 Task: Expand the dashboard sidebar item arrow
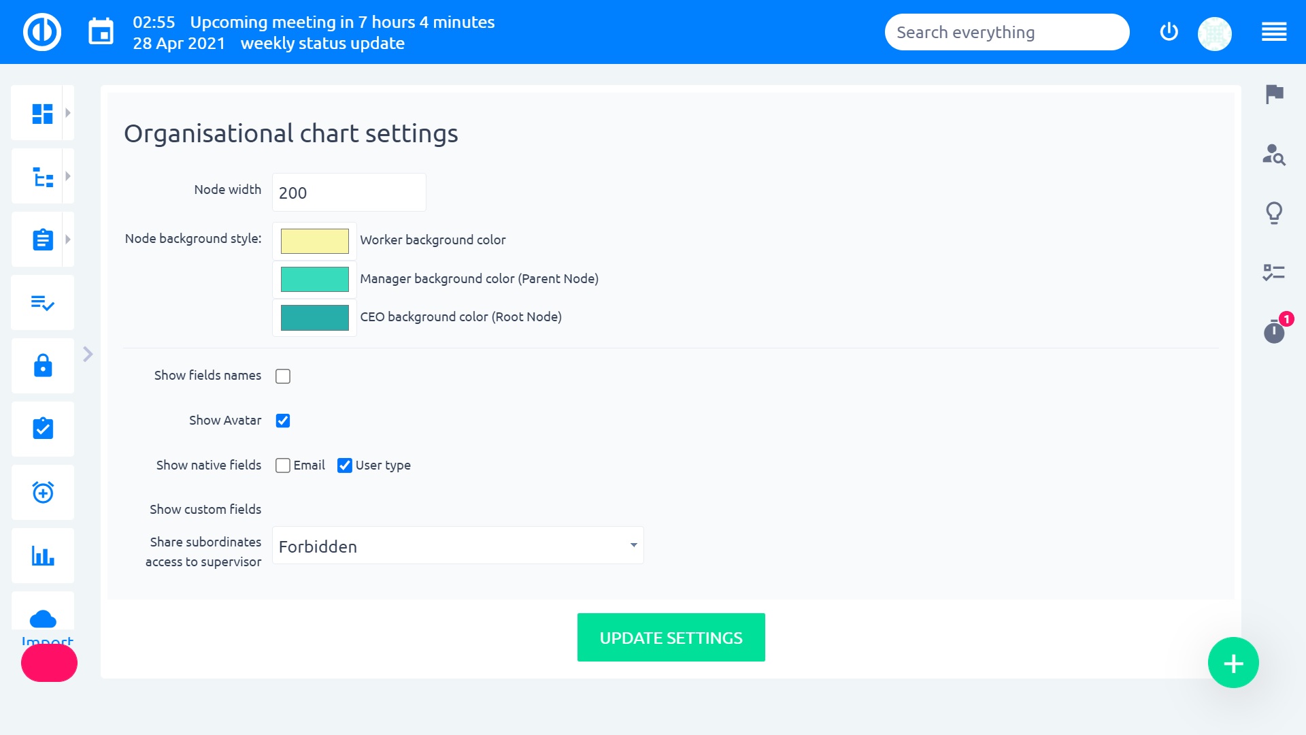pos(68,113)
